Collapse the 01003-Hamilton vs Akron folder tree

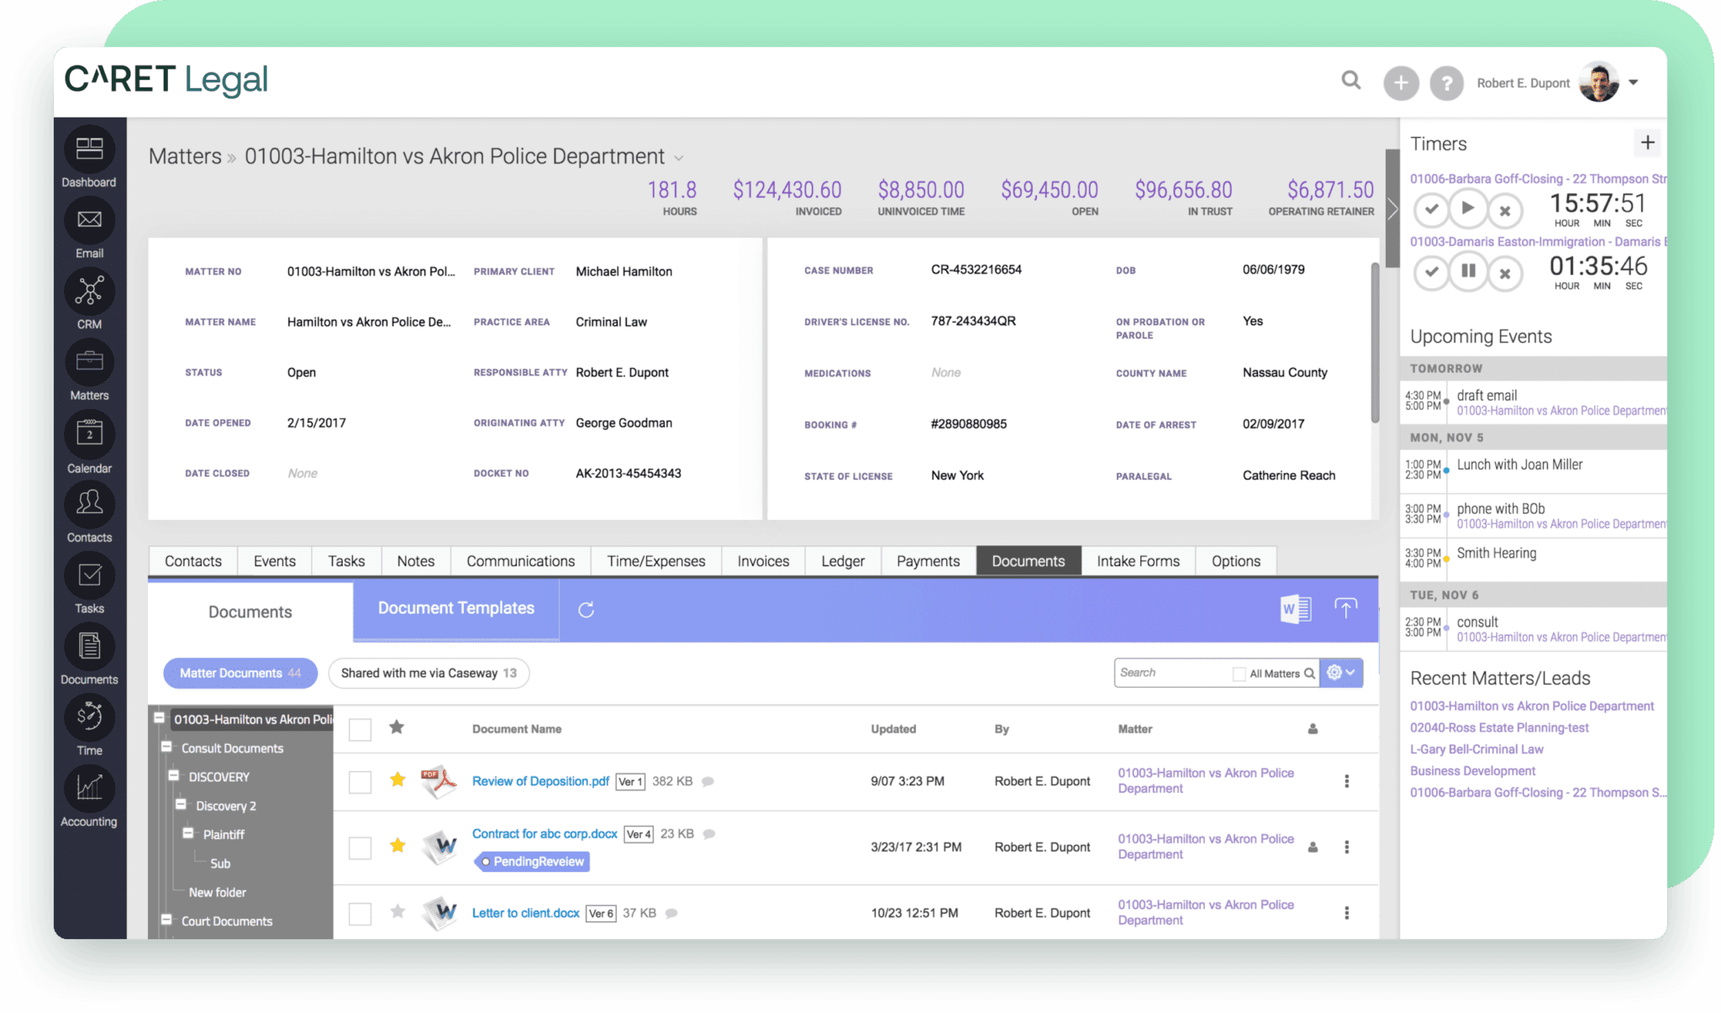coord(159,718)
